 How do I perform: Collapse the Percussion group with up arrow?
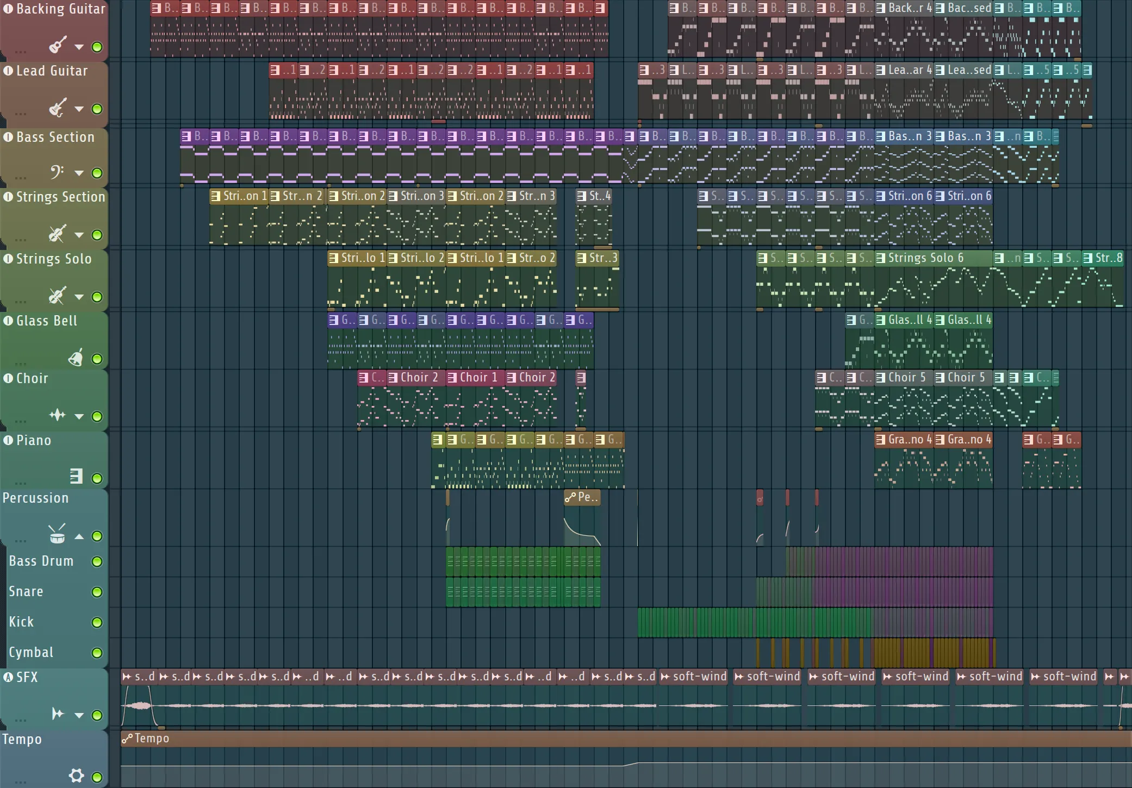[79, 536]
